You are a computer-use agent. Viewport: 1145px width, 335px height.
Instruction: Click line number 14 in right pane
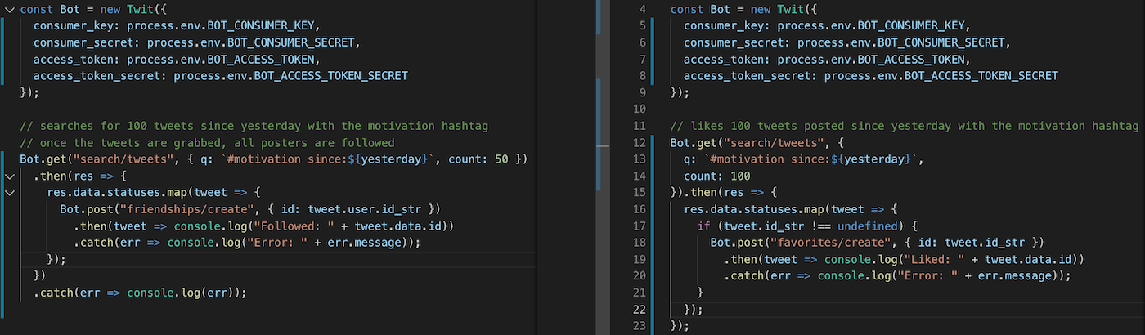[x=640, y=176]
